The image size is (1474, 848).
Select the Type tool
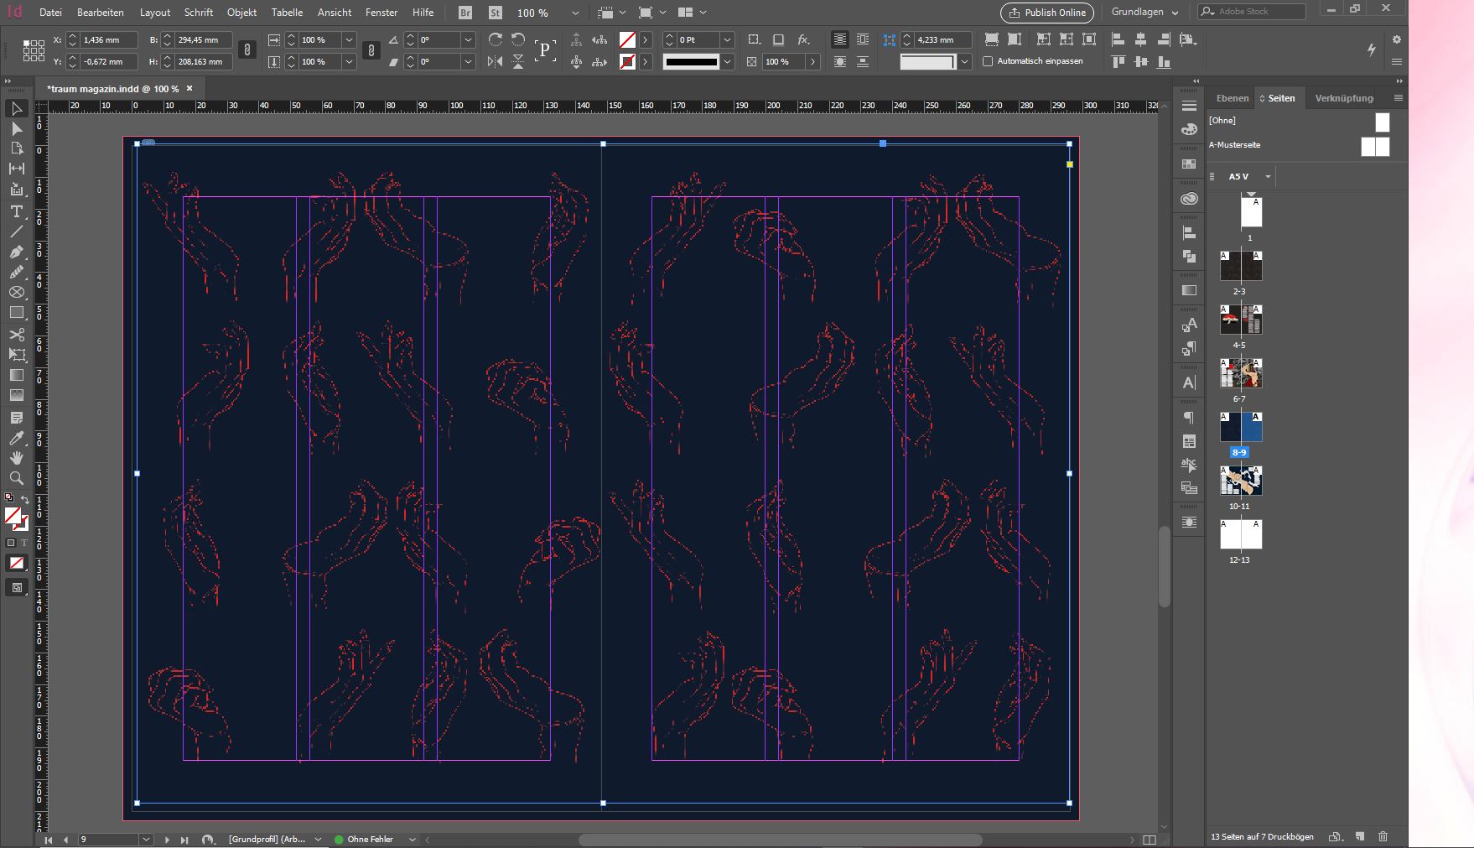coord(16,211)
